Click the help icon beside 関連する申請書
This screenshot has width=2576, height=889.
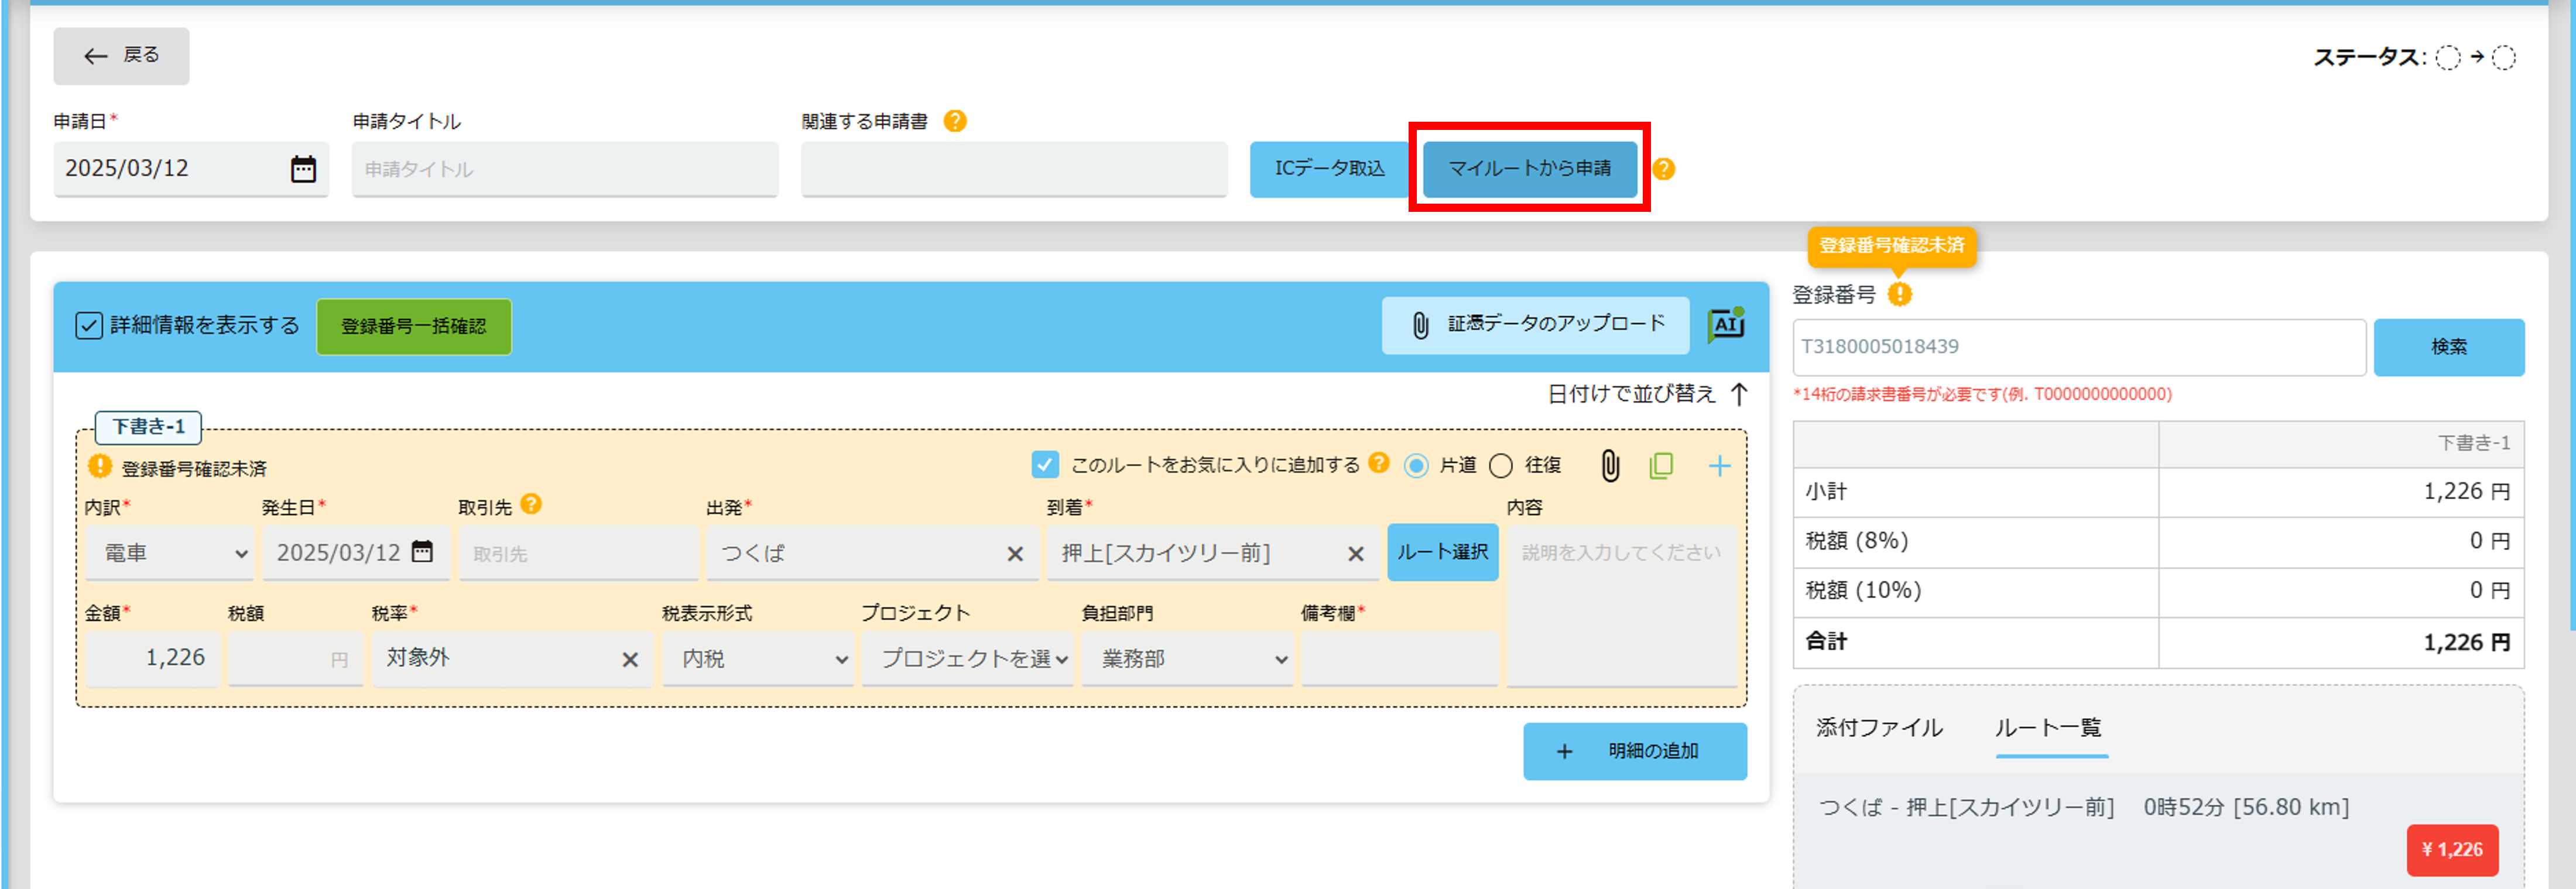tap(955, 121)
